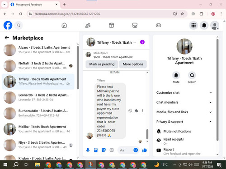This screenshot has height=169, width=226.
Task: Click Mark as pending button
Action: (102, 64)
